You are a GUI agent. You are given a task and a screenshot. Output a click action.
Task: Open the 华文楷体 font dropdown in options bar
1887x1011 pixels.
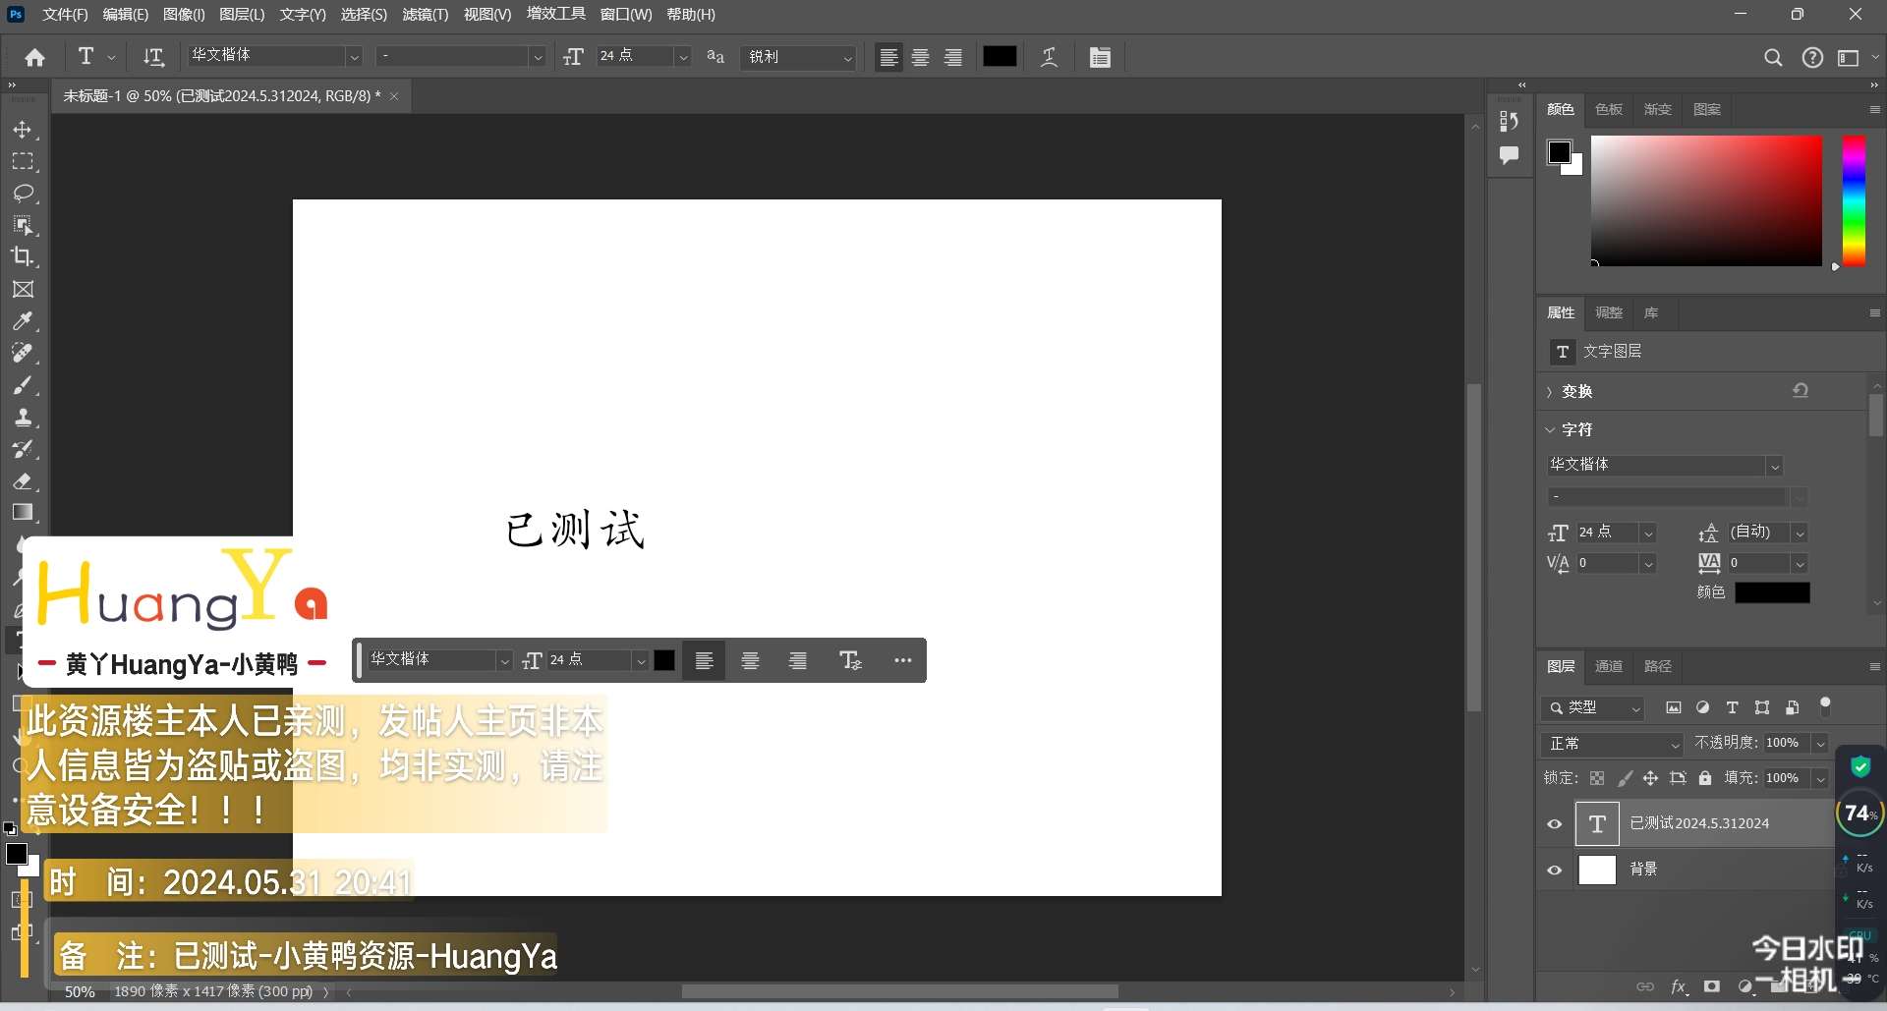click(x=354, y=57)
